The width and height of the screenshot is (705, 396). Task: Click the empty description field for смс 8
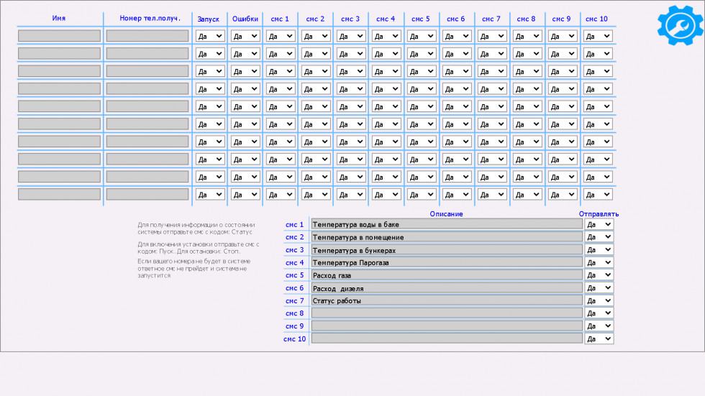pos(446,313)
